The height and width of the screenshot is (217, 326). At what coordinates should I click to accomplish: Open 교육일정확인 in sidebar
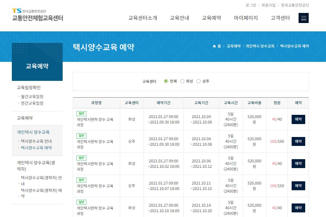click(x=29, y=87)
